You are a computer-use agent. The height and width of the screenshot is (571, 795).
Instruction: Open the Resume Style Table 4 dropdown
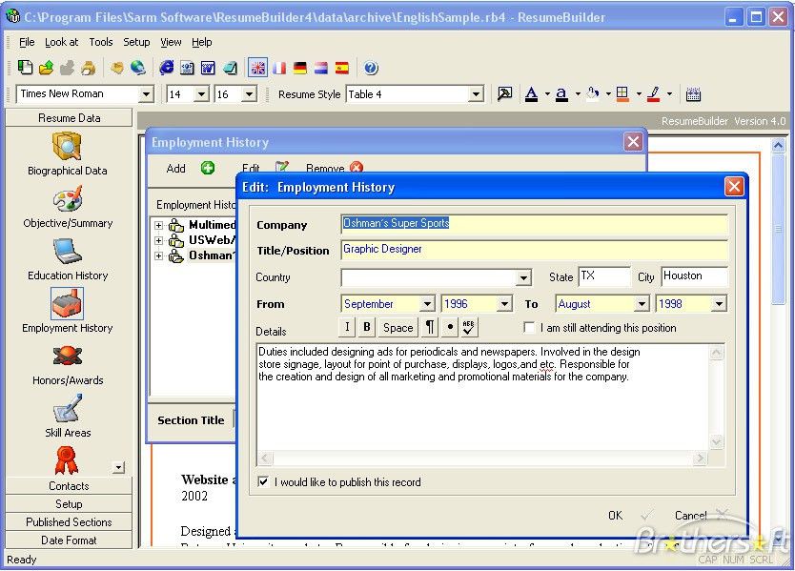(476, 94)
